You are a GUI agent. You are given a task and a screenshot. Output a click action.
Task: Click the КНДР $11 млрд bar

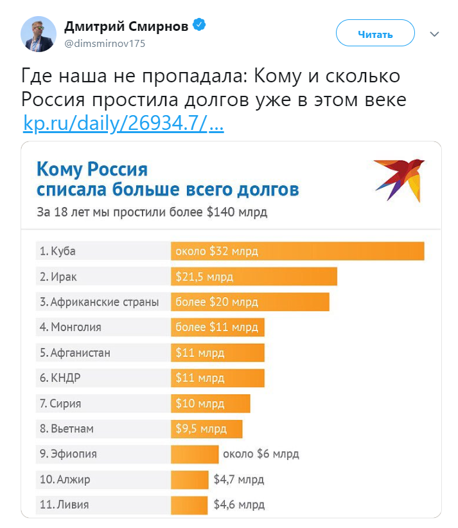(x=218, y=378)
